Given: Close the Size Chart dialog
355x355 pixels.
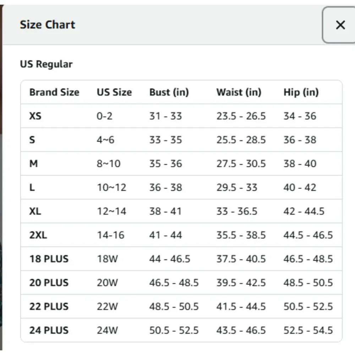Looking at the screenshot, I should pos(340,25).
